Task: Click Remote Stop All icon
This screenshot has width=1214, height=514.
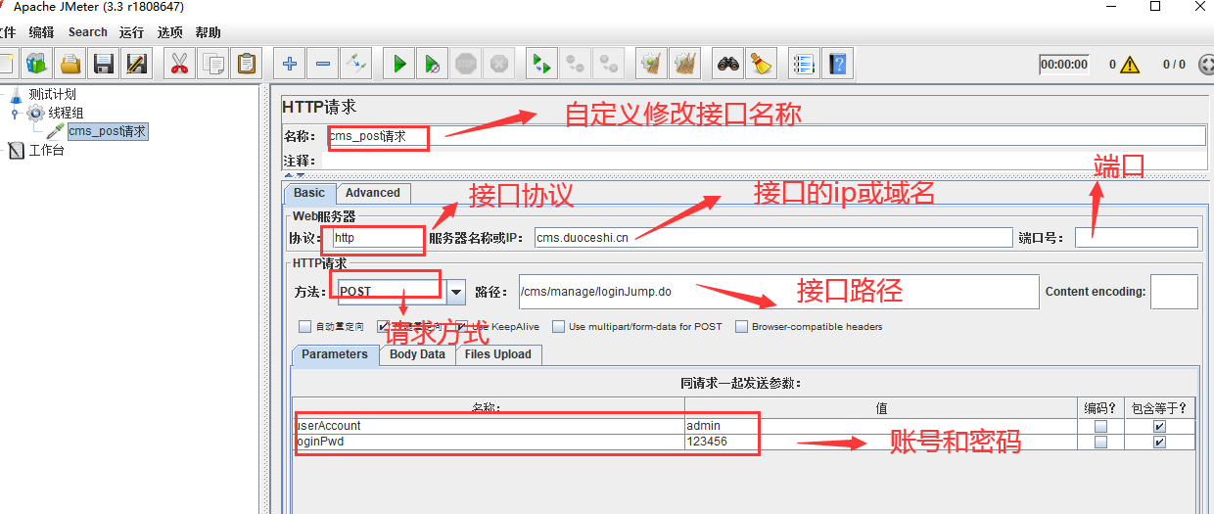Action: pos(575,65)
